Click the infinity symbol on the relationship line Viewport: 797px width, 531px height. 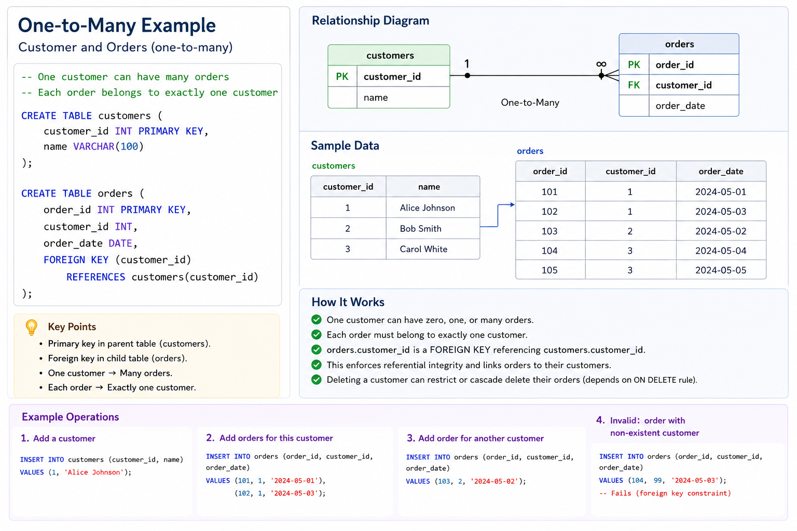pyautogui.click(x=601, y=64)
